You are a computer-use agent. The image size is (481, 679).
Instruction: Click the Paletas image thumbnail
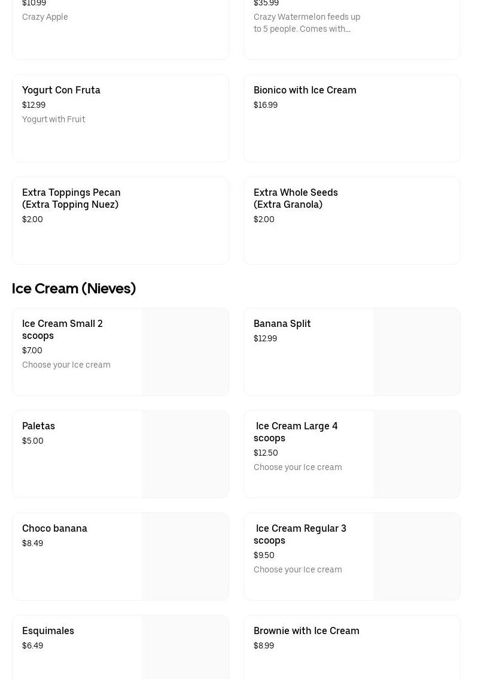185,454
